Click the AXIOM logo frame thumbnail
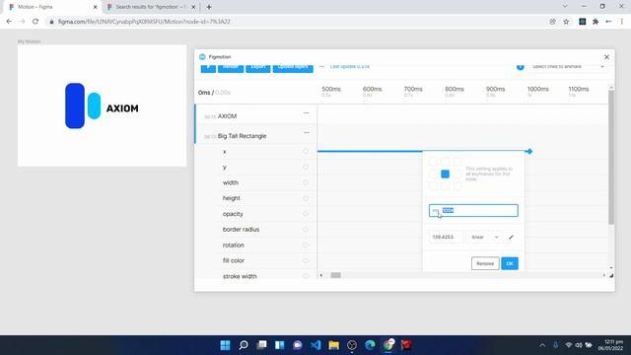This screenshot has height=355, width=631. 102,106
